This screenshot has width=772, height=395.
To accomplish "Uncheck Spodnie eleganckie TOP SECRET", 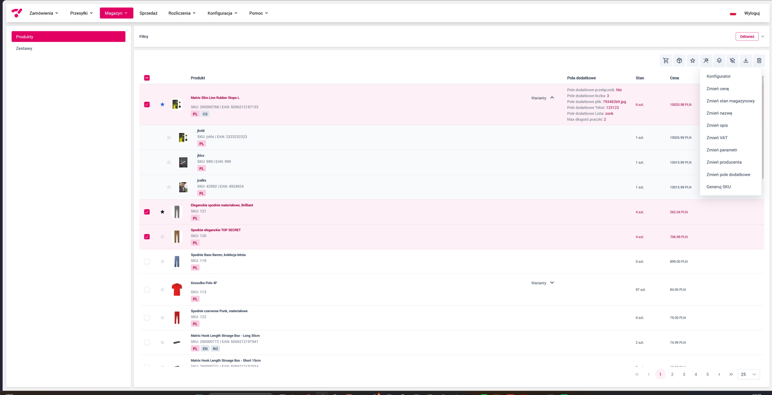I will click(147, 237).
